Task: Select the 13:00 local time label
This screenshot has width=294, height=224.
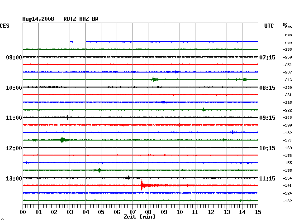Action: click(14, 178)
